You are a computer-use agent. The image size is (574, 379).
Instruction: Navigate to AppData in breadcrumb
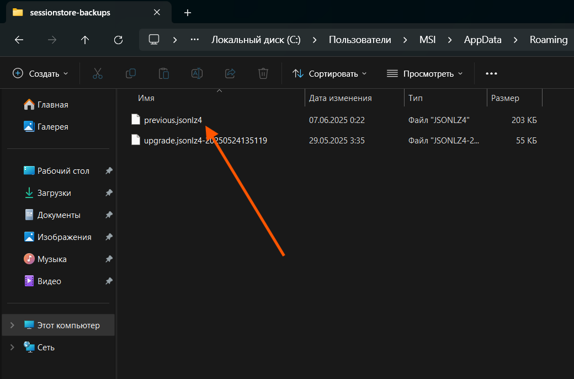coord(483,40)
